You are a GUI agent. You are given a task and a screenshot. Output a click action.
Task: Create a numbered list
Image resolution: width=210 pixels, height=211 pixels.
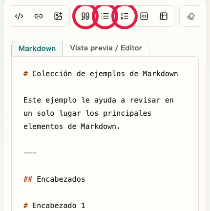point(125,16)
